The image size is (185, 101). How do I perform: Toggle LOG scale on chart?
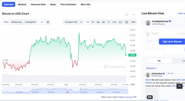pyautogui.click(x=133, y=22)
